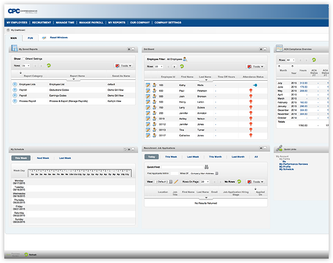The width and height of the screenshot is (333, 263).
Task: Open My Performance Reviews quick link
Action: point(294,164)
